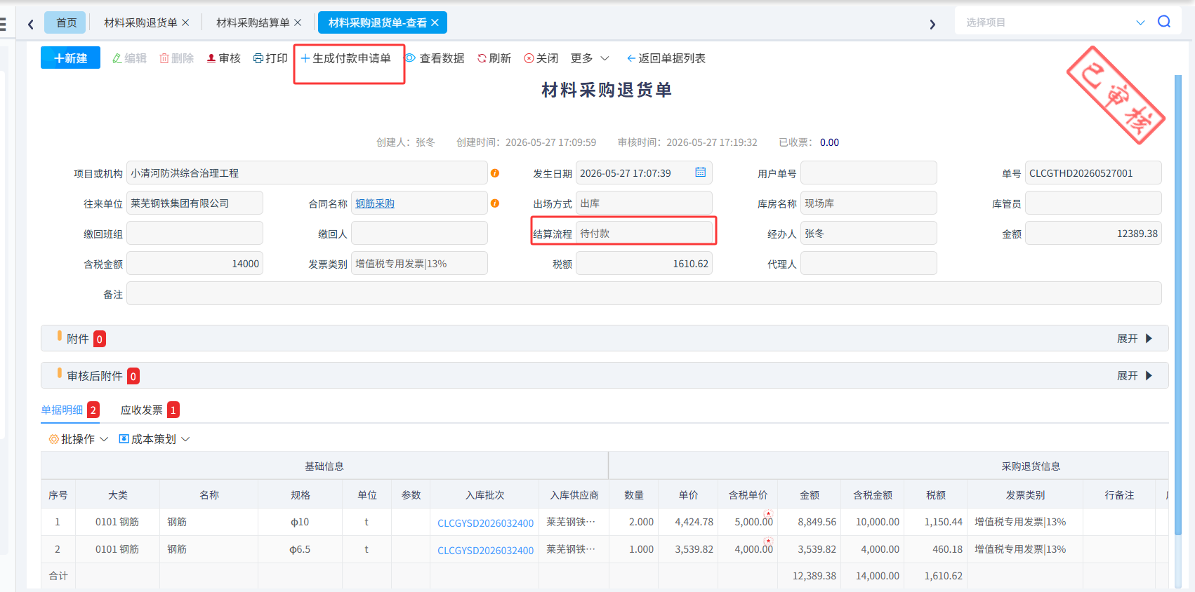Click the 往来单位 field 莱芜钢铁集团有限公司

pos(194,203)
